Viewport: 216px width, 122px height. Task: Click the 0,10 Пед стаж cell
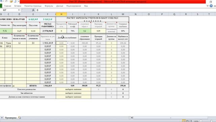pyautogui.click(x=33, y=31)
